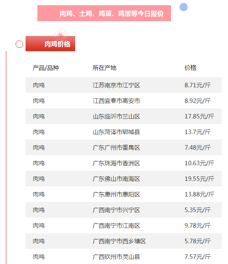
Task: Click the 13.88元/斤 price for 惠州
Action: (x=199, y=195)
